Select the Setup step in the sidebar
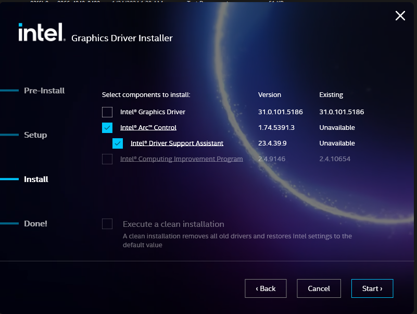This screenshot has height=314, width=417. tap(35, 135)
